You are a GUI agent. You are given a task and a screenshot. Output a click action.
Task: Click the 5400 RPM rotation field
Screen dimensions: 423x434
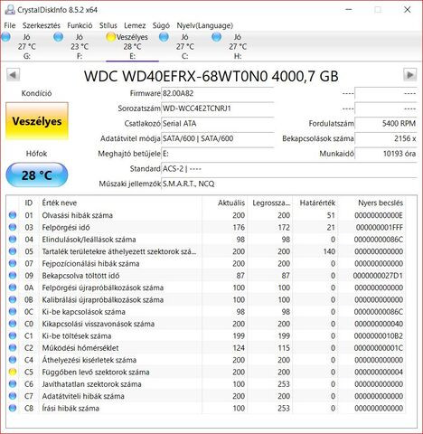pyautogui.click(x=386, y=124)
